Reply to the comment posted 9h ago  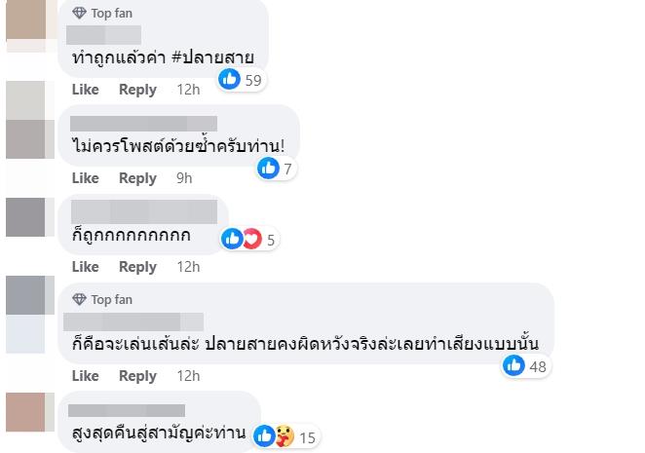(137, 178)
